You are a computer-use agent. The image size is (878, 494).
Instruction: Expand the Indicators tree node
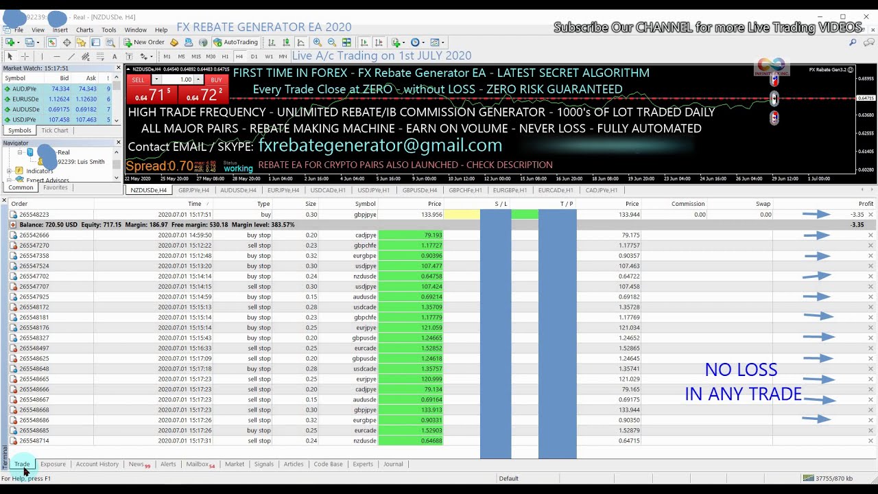click(x=9, y=171)
